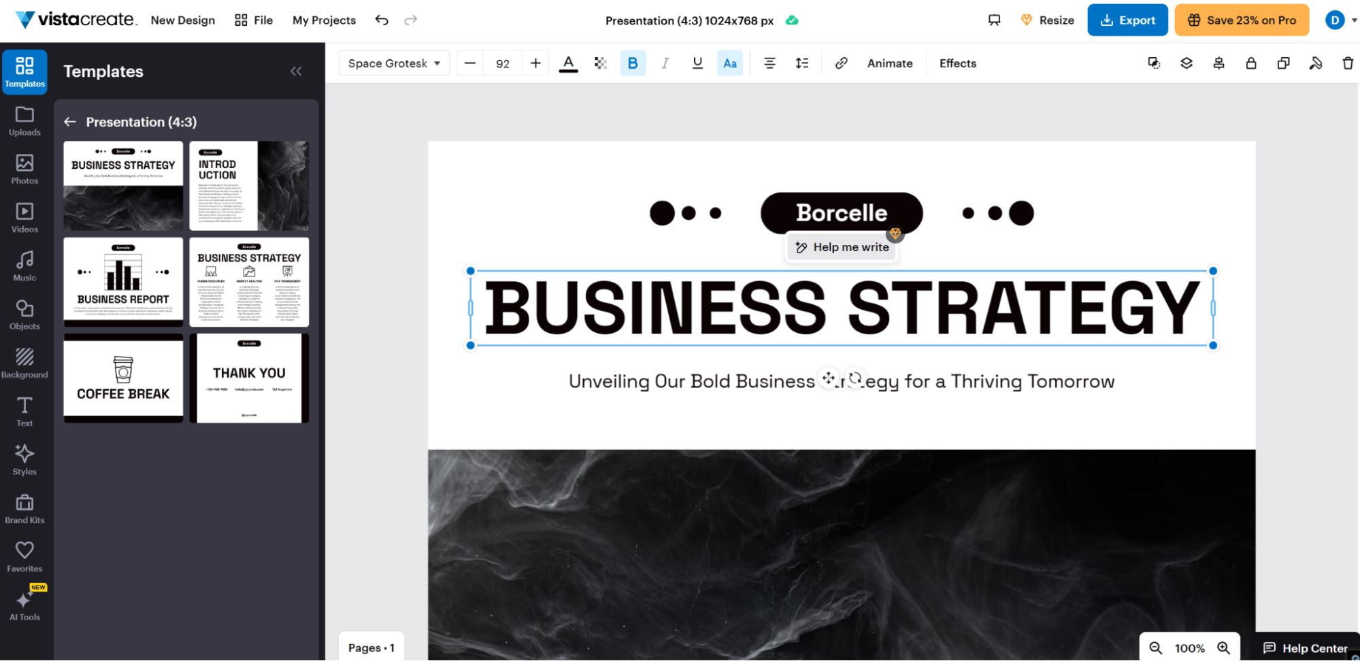Open the line spacing tool
Viewport: 1360px width, 661px height.
[x=802, y=63]
